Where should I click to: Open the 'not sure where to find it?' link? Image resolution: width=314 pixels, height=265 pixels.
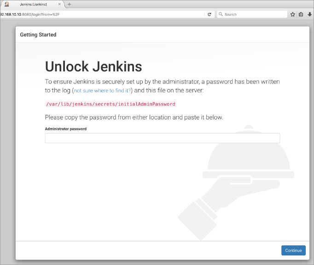[102, 90]
